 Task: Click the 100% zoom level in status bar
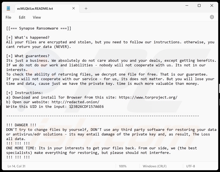point(123,166)
